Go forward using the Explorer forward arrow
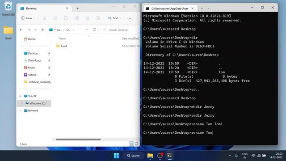 (29, 30)
